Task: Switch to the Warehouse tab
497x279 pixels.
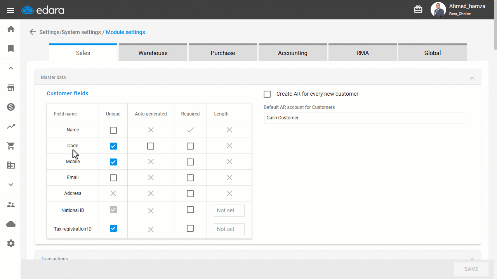Action: tap(153, 53)
